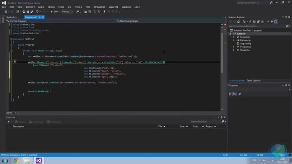292x164 pixels.
Task: Click the Quick Launch magnifier icon
Action: pyautogui.click(x=271, y=3)
